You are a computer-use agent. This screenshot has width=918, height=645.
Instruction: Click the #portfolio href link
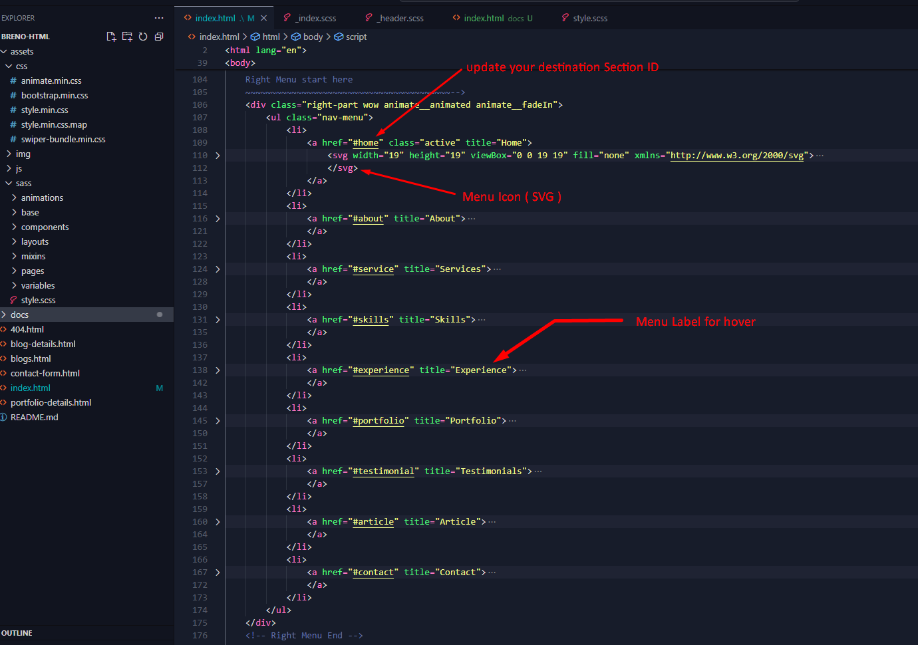click(379, 421)
